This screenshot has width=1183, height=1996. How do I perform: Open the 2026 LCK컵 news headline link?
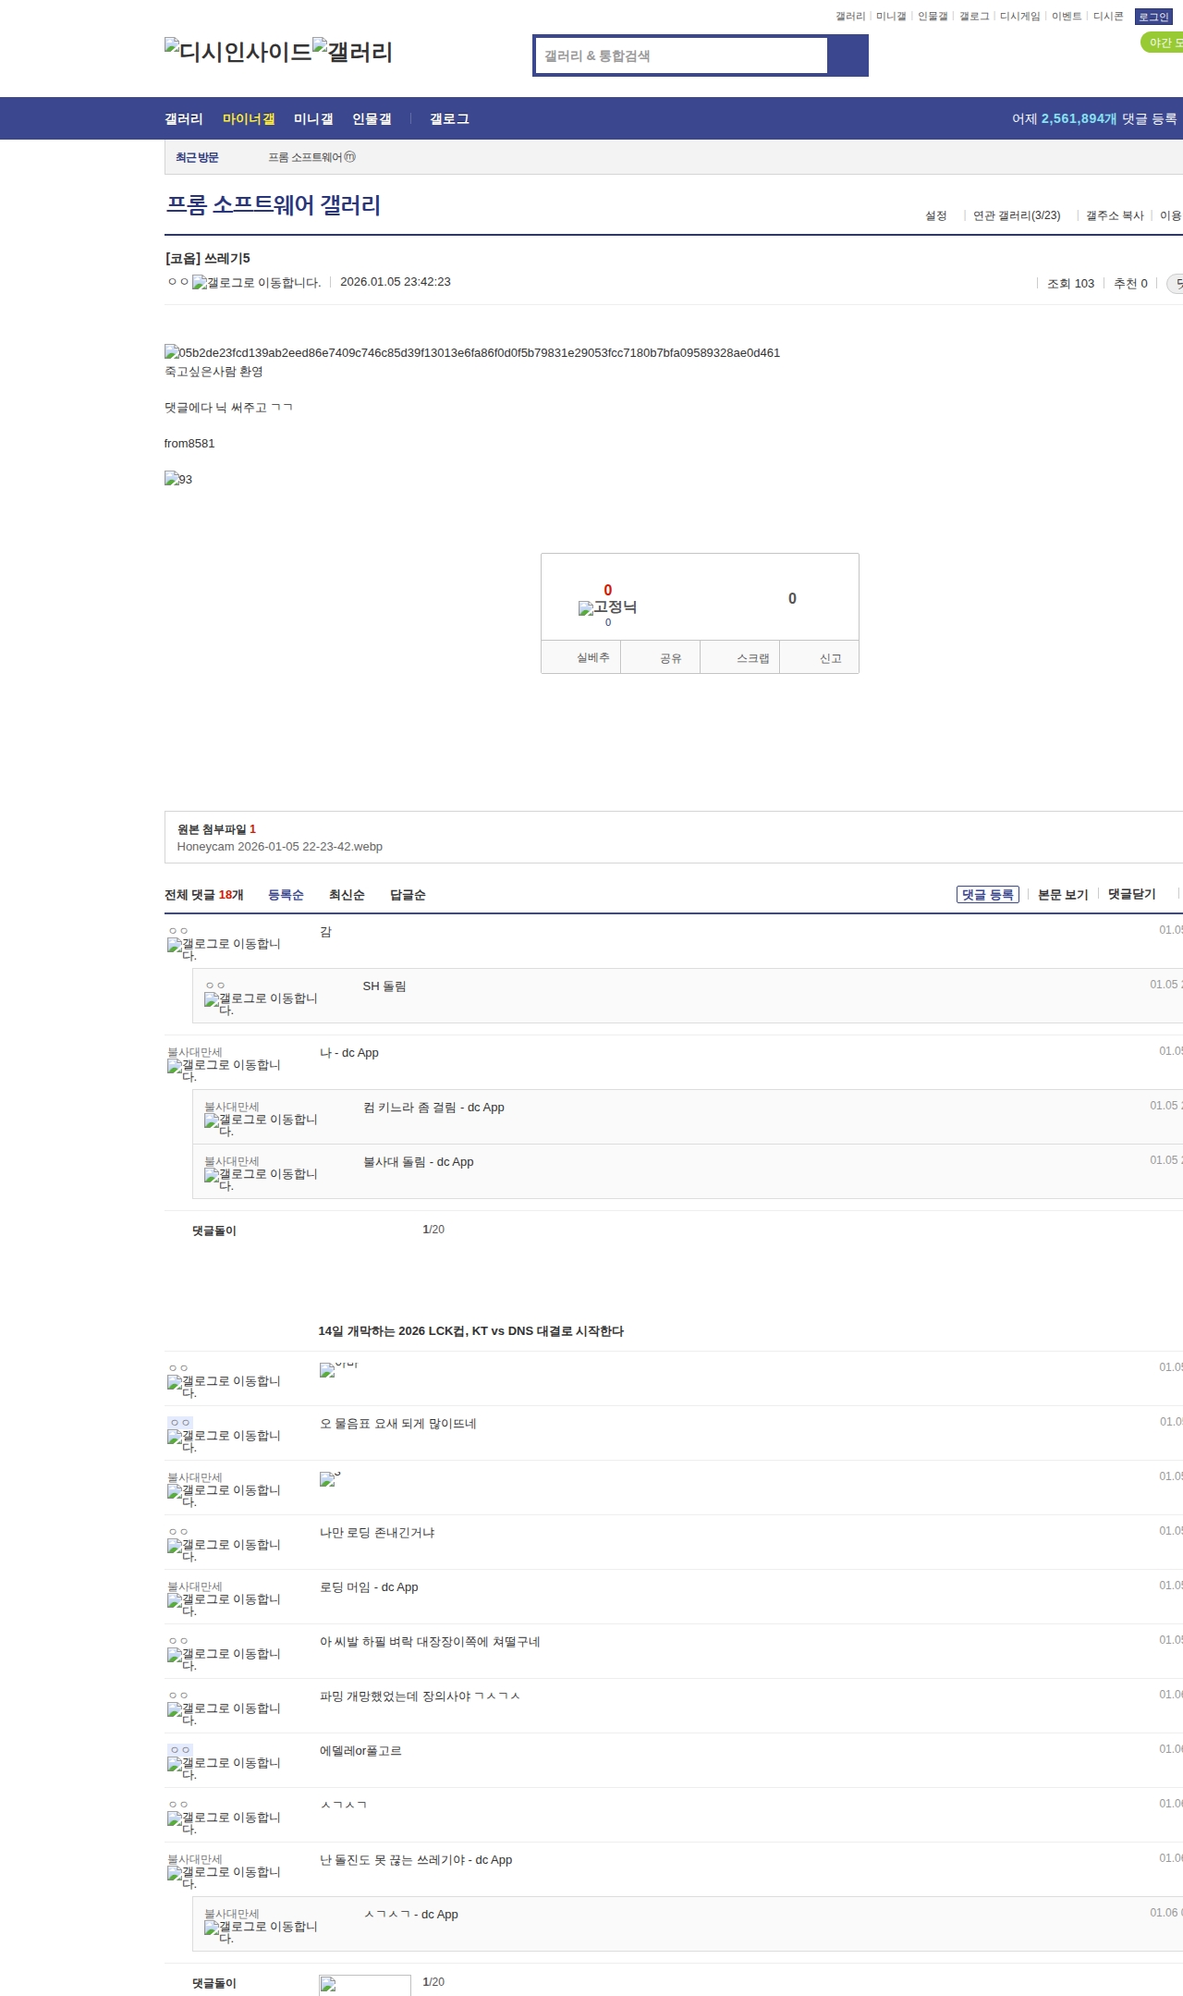tap(470, 1331)
